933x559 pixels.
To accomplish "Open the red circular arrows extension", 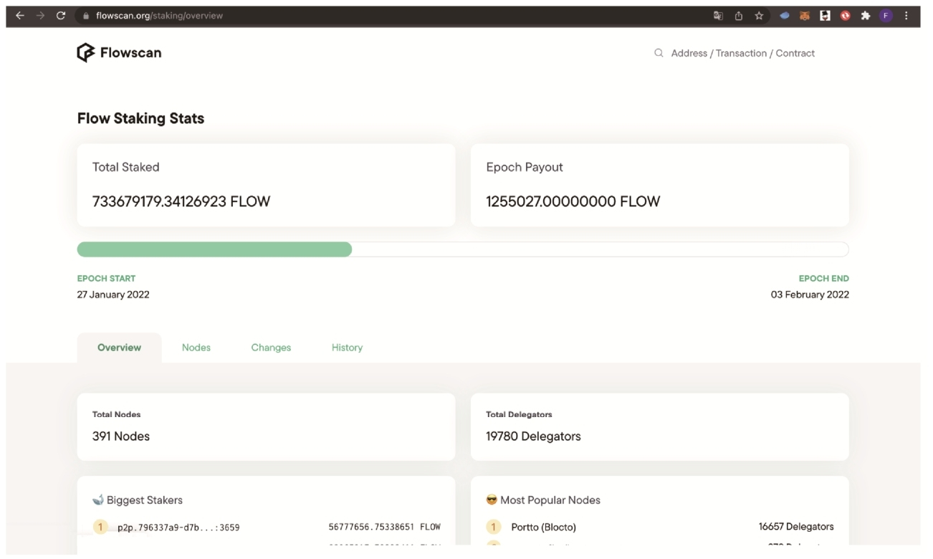I will pyautogui.click(x=846, y=16).
